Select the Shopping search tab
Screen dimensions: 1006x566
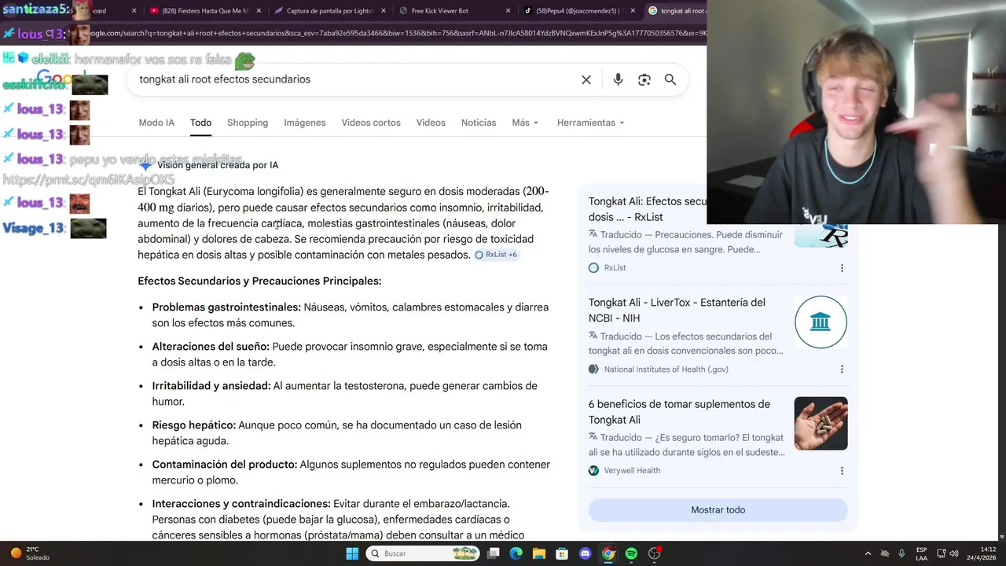[248, 123]
